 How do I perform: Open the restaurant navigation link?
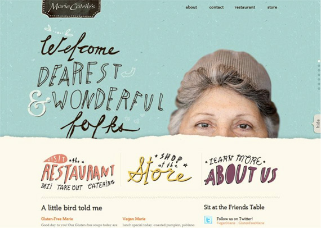pyautogui.click(x=244, y=7)
